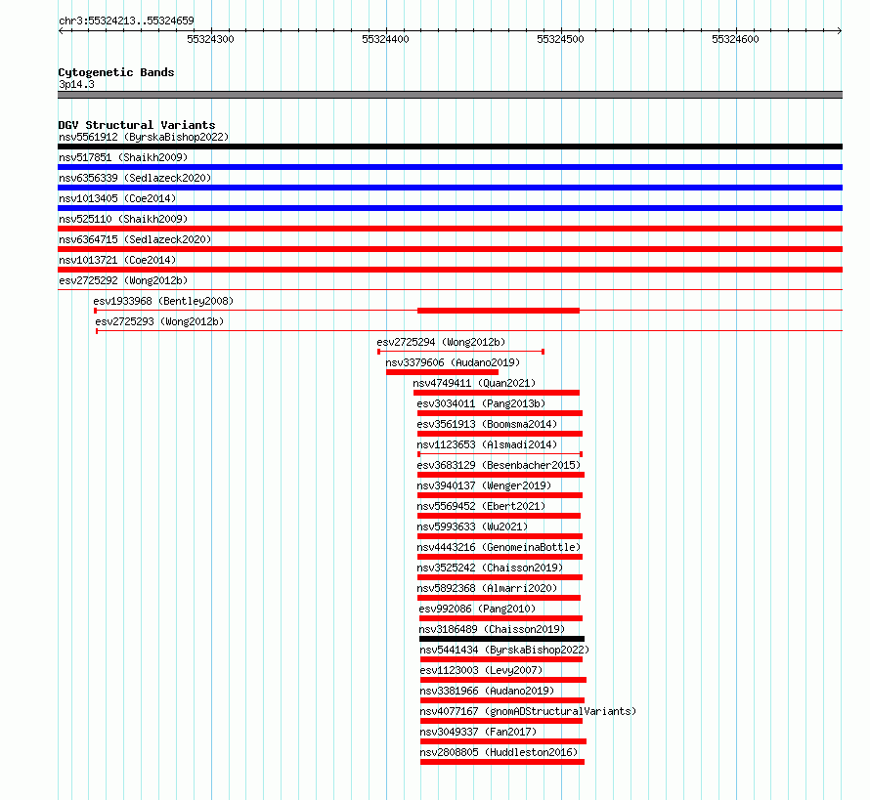Open the nsv5892368 (Almarri2020) label
Viewport: 870px width, 800px height.
(x=487, y=588)
